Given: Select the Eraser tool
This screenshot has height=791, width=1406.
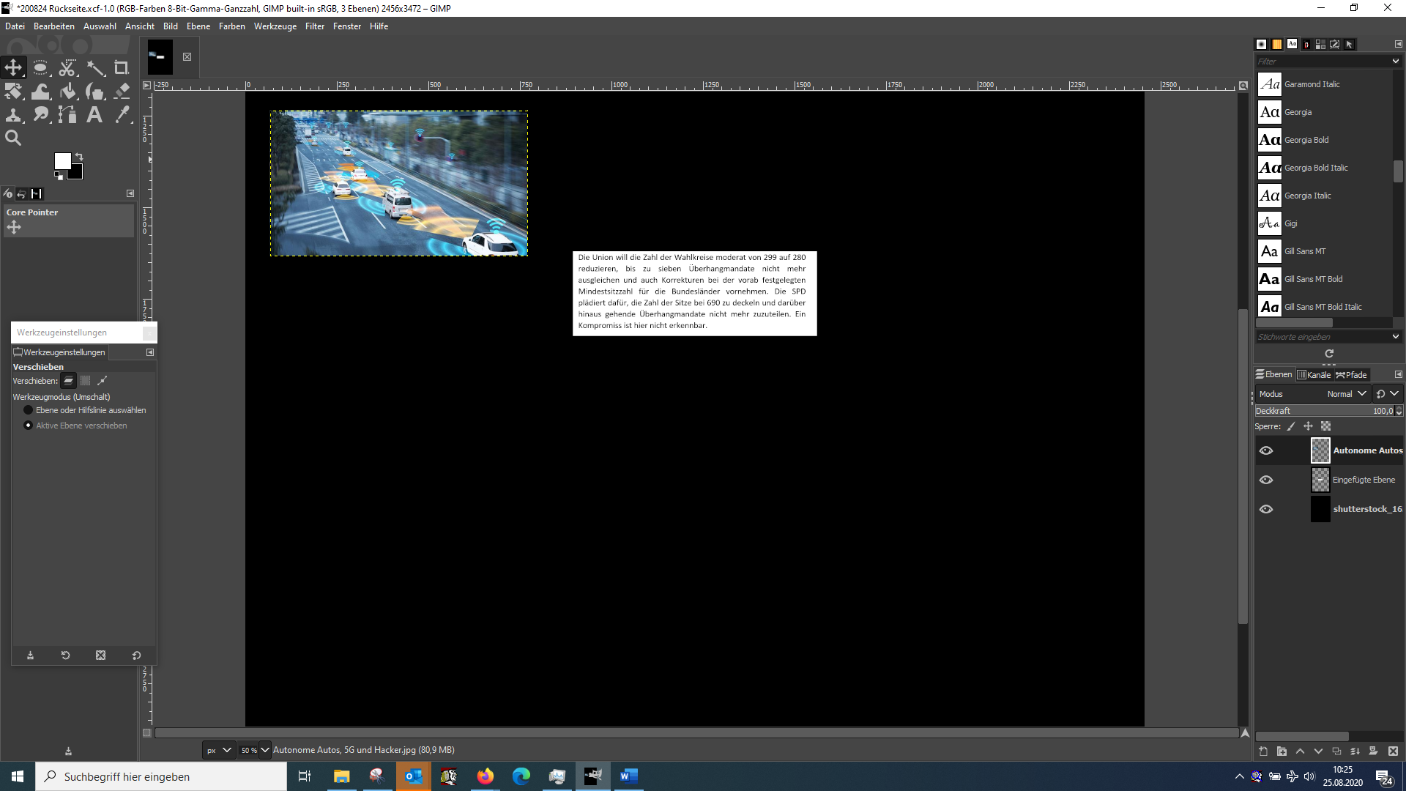Looking at the screenshot, I should 122,92.
